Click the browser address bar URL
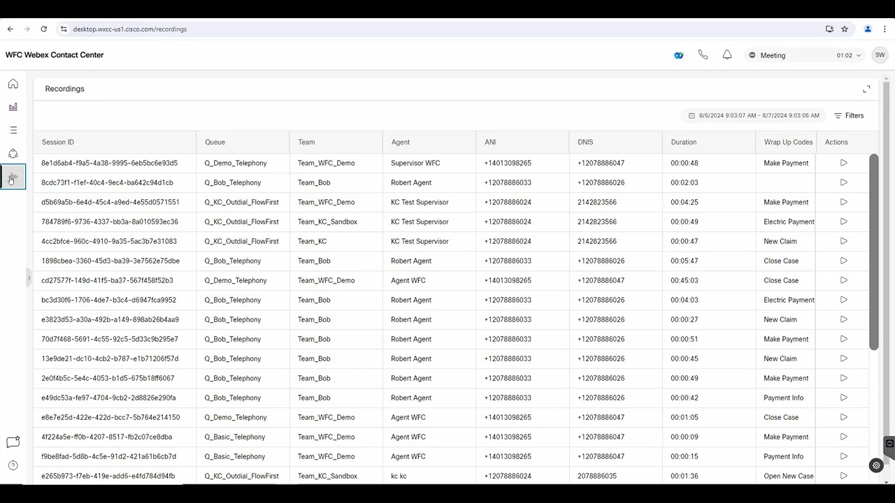895x503 pixels. (x=129, y=29)
